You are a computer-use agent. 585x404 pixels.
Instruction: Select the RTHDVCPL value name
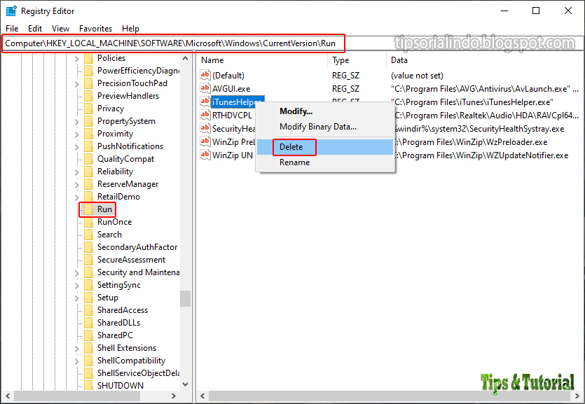tap(232, 116)
